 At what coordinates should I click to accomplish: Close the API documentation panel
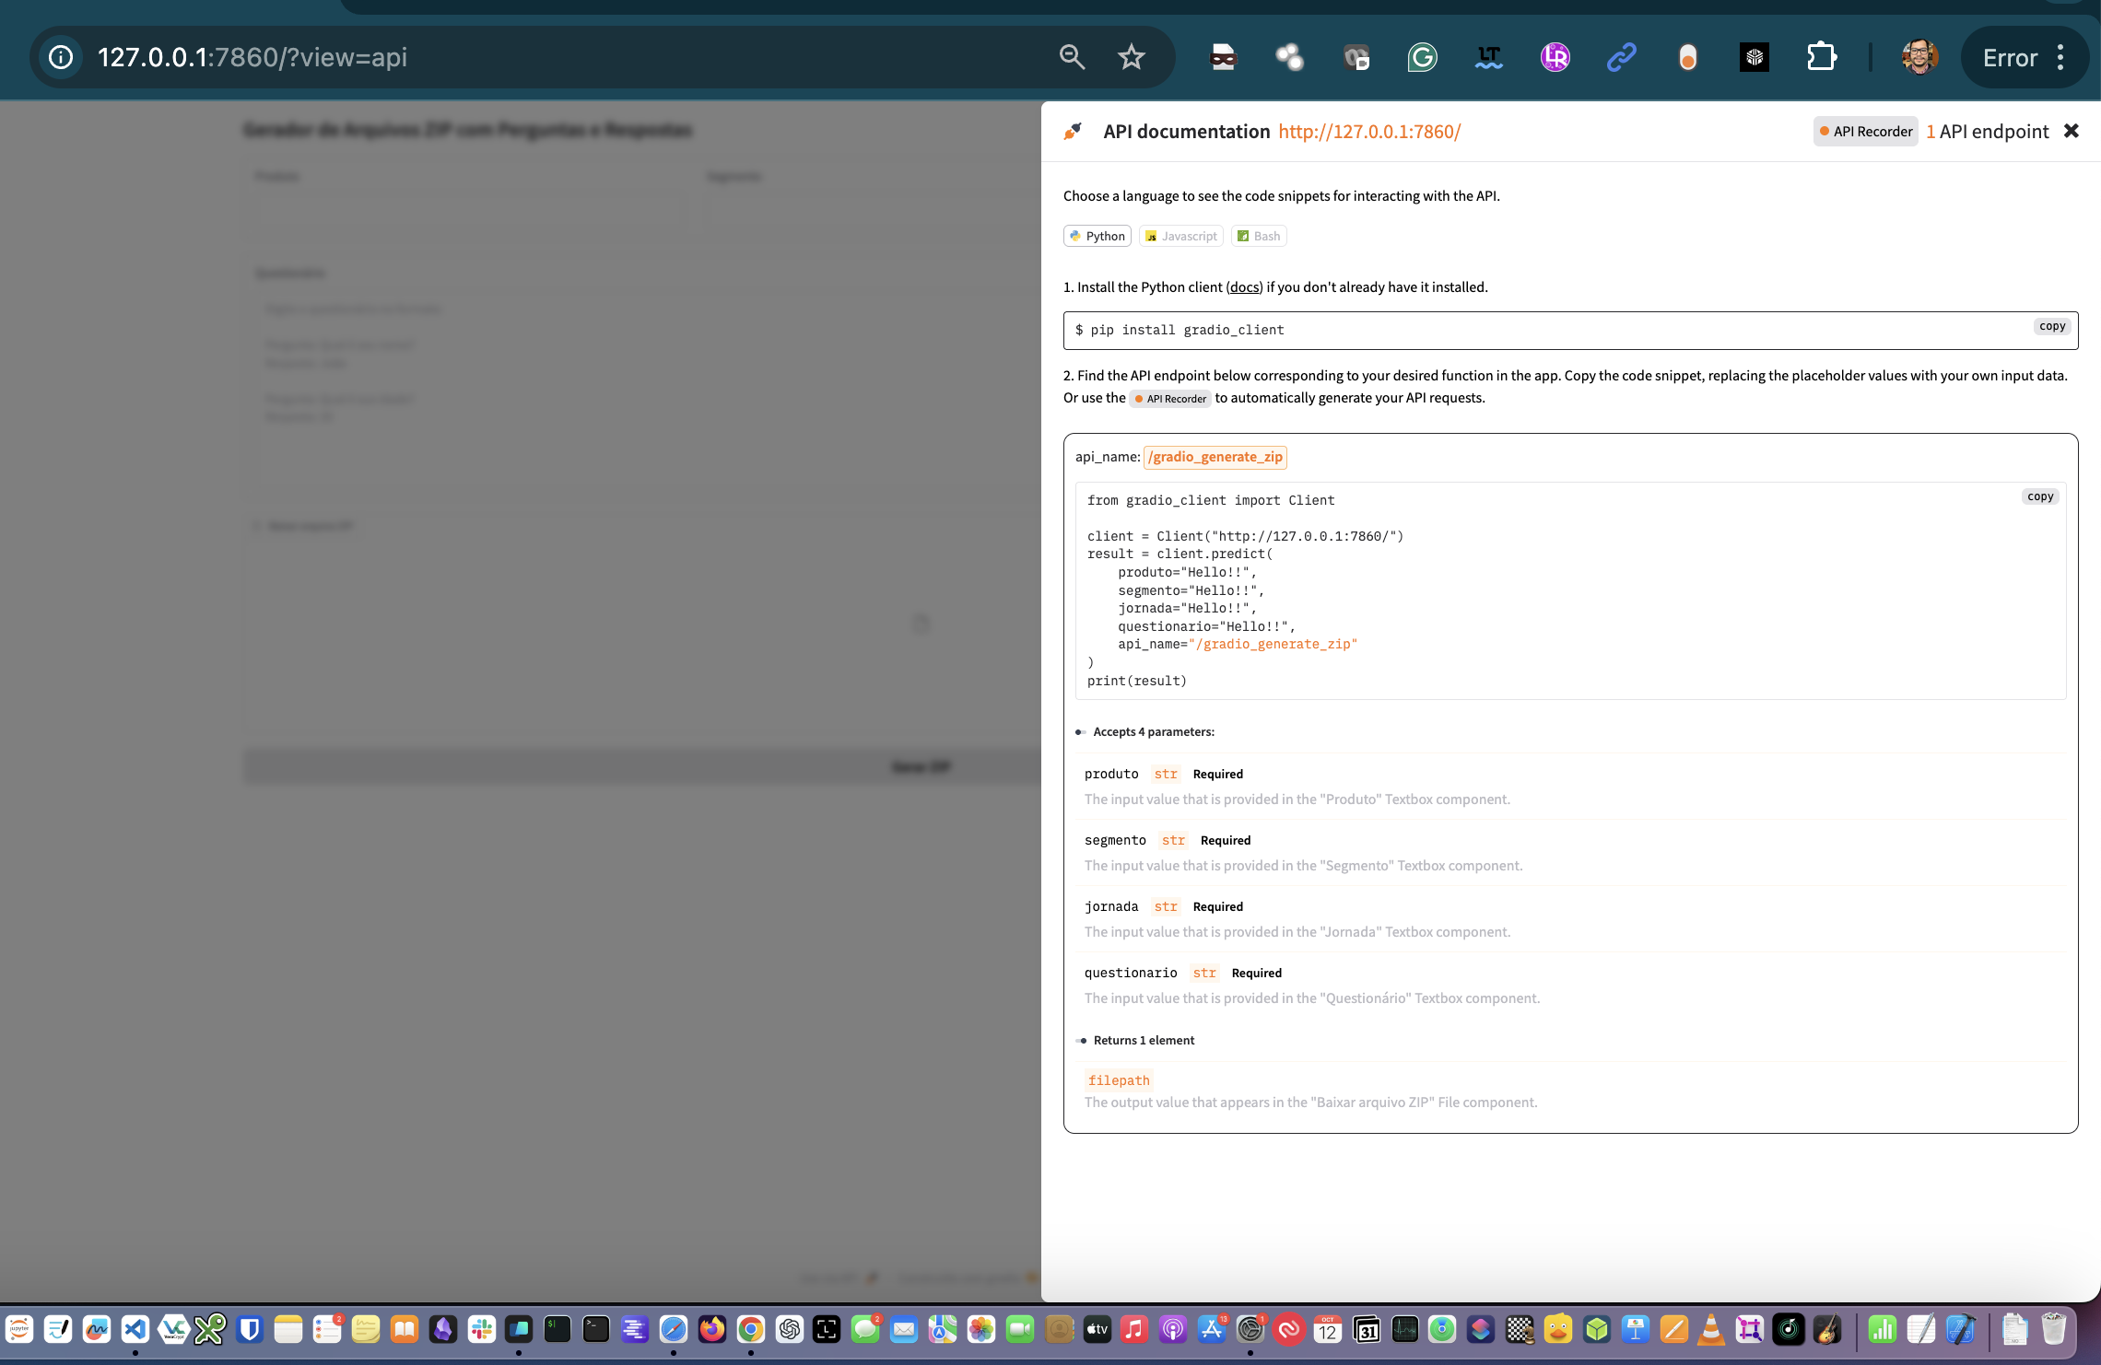[2071, 131]
